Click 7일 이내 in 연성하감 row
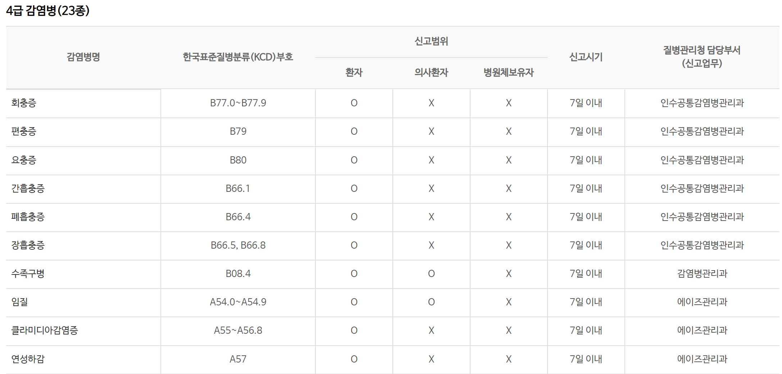This screenshot has height=374, width=782. coord(586,359)
